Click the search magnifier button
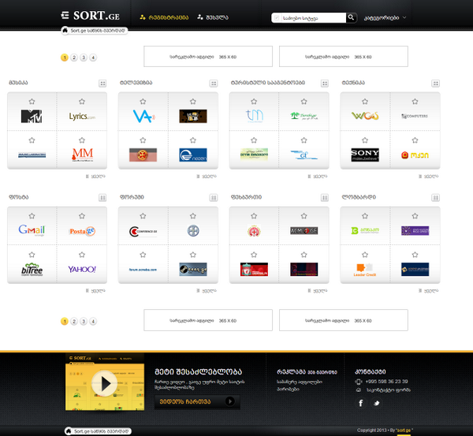 click(351, 17)
